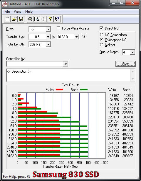Viewport: 141px width, 181px height.
Task: Start the disk benchmark
Action: pyautogui.click(x=125, y=64)
